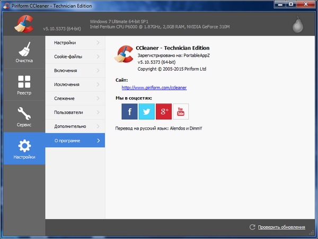Click the Twitter social icon
The height and width of the screenshot is (239, 318).
click(146, 111)
